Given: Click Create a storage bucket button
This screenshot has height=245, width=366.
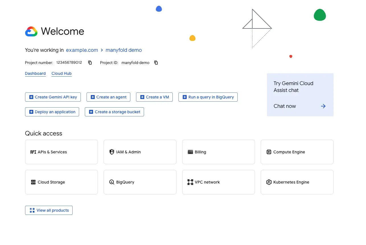Looking at the screenshot, I should 114,112.
